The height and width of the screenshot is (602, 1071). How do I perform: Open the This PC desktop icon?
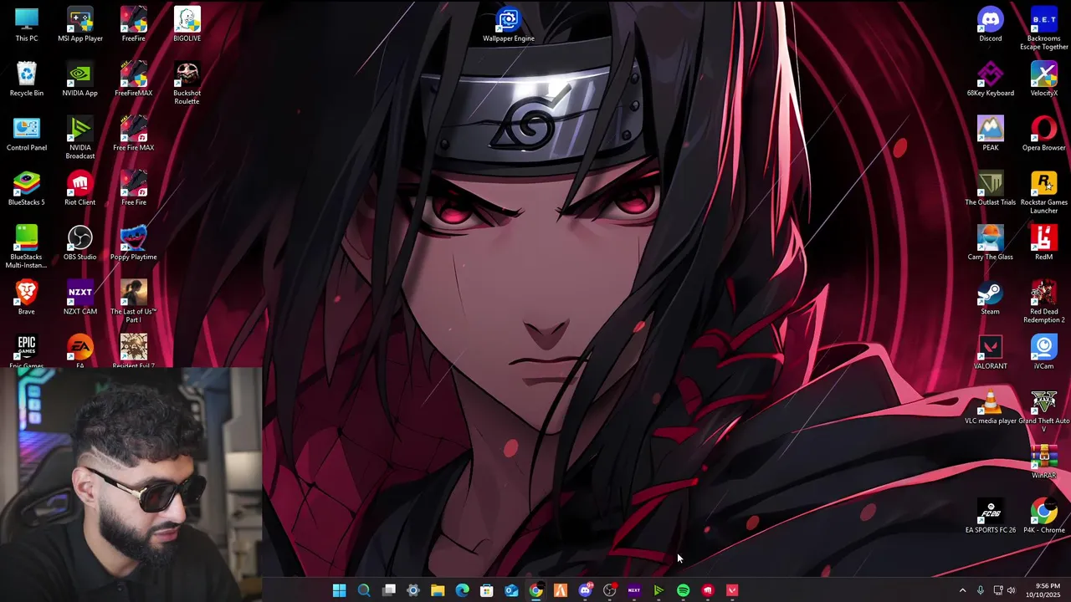point(27,24)
